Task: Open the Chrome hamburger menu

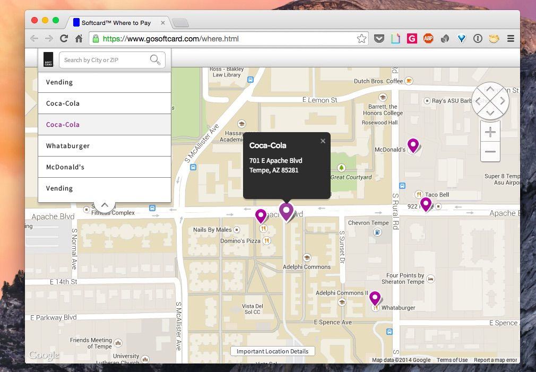Action: coord(511,39)
